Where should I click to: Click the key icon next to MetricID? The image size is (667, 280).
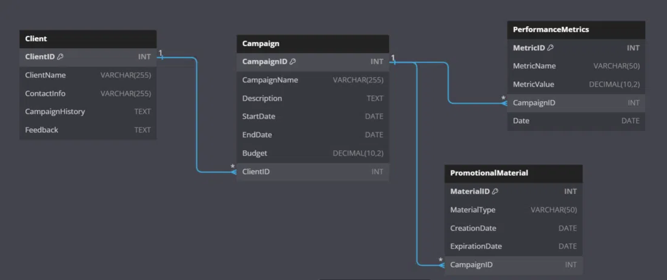click(551, 48)
